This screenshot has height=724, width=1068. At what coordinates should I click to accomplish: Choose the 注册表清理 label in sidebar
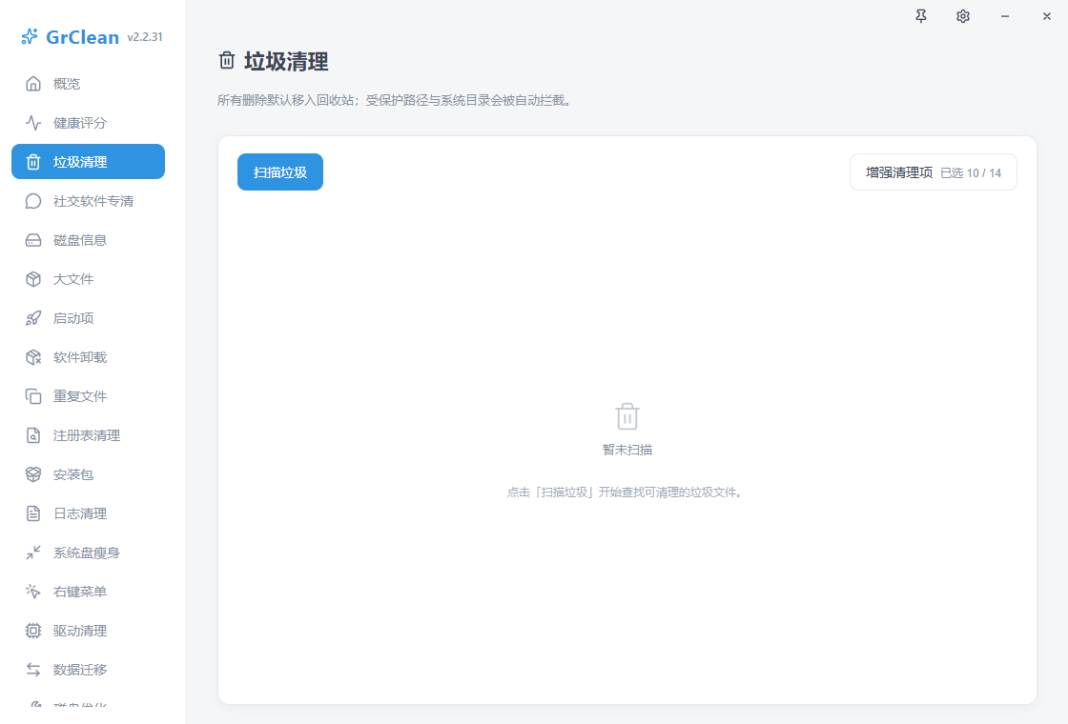pos(87,435)
